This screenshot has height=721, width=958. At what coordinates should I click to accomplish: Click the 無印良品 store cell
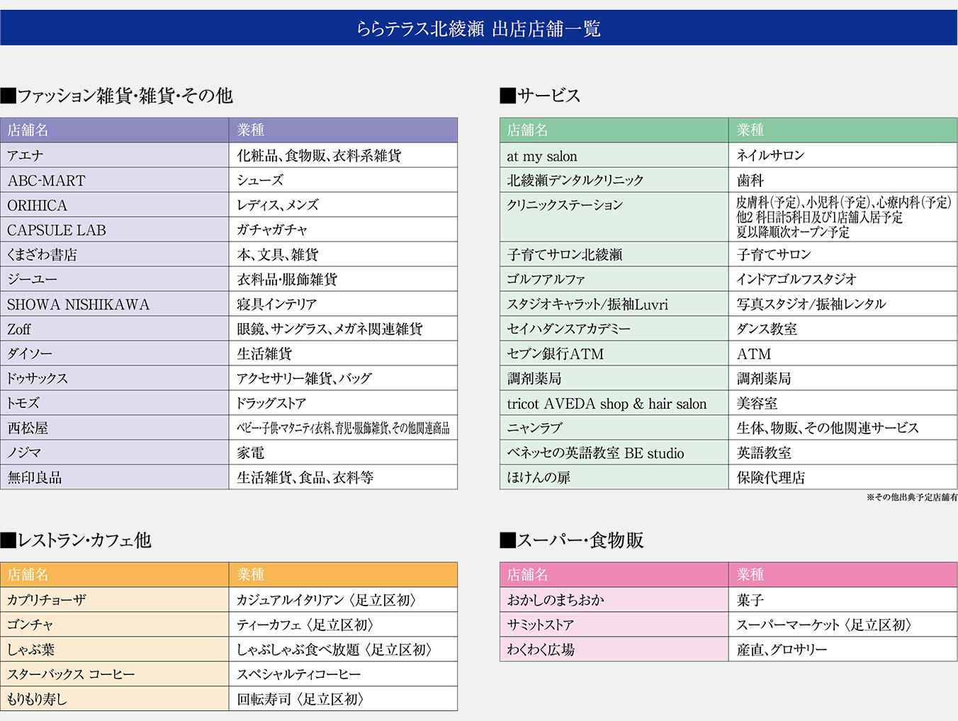(x=115, y=477)
